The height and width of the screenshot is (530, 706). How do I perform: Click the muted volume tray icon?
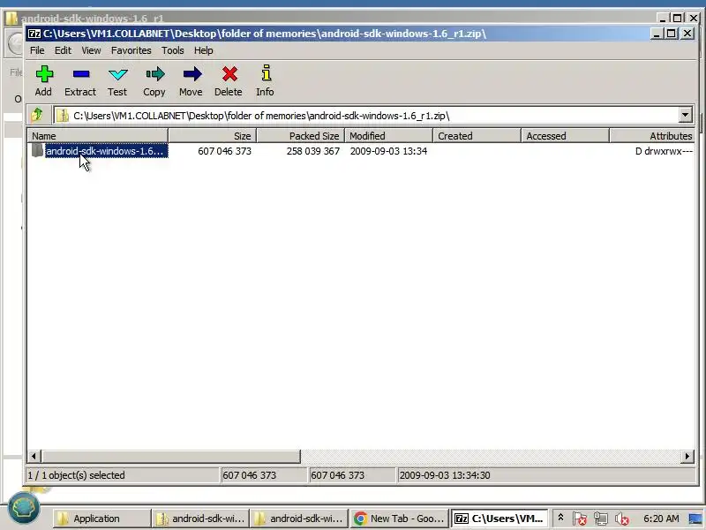[x=622, y=519]
